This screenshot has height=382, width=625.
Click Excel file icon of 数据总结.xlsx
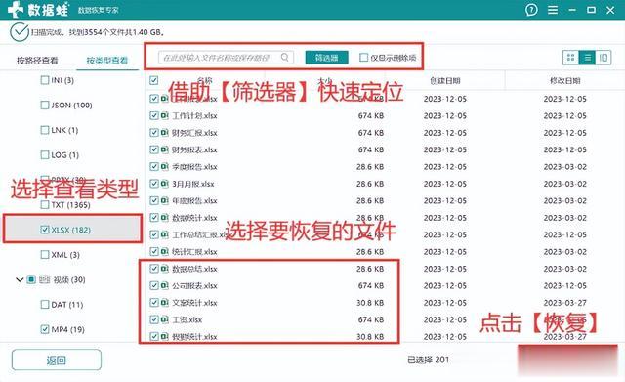[164, 269]
